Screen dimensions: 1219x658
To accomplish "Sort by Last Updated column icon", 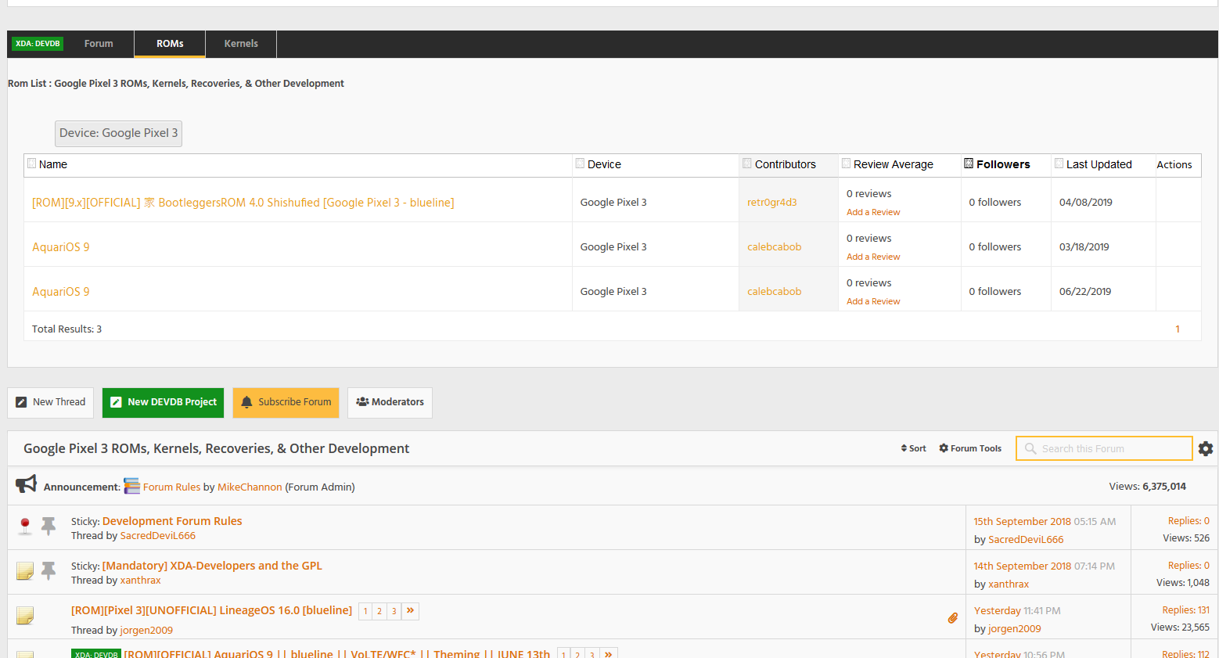I will click(1059, 164).
